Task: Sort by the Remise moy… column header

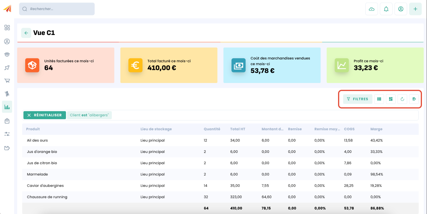Action: (x=327, y=129)
